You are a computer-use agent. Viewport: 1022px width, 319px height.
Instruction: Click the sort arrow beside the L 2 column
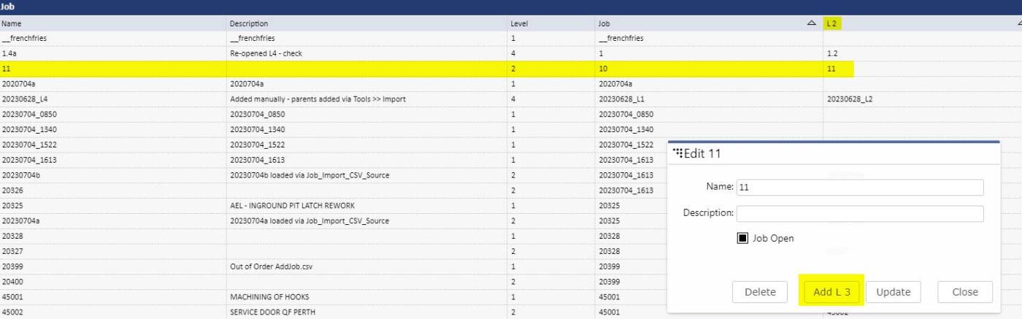1019,23
